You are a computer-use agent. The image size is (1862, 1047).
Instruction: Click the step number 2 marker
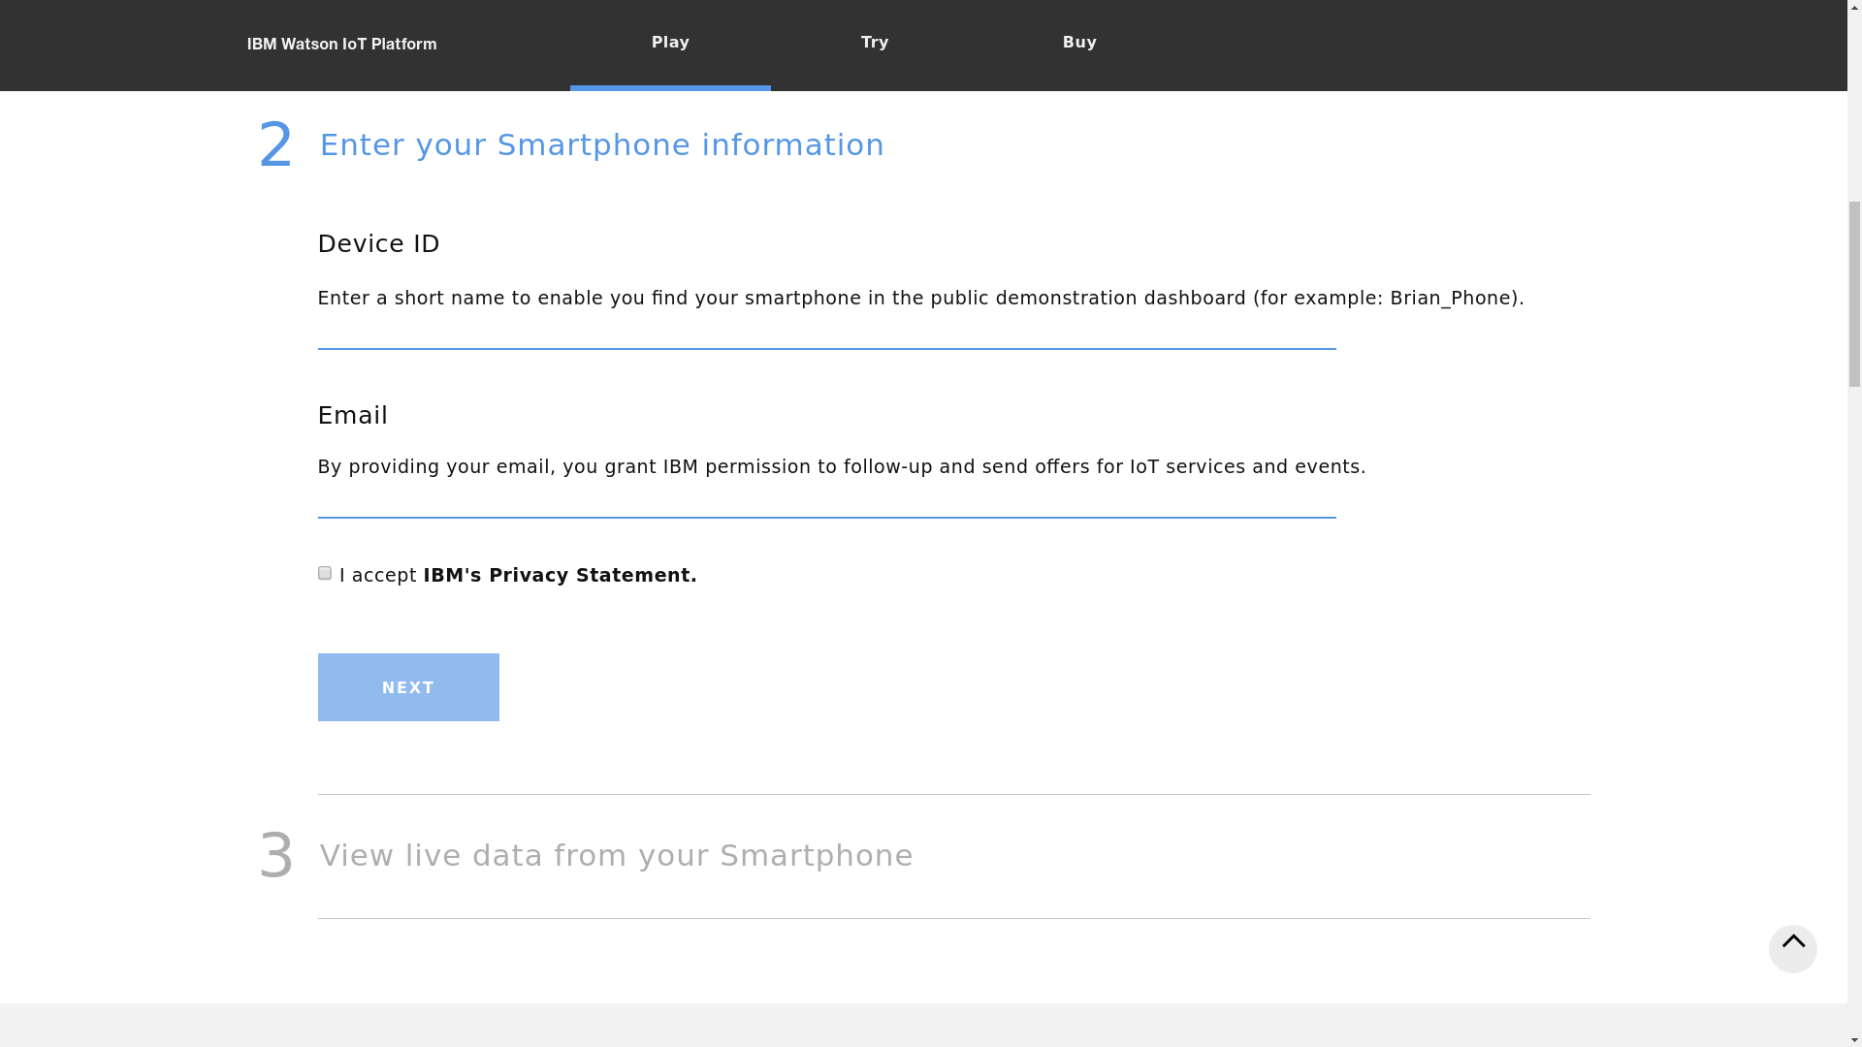(x=276, y=144)
